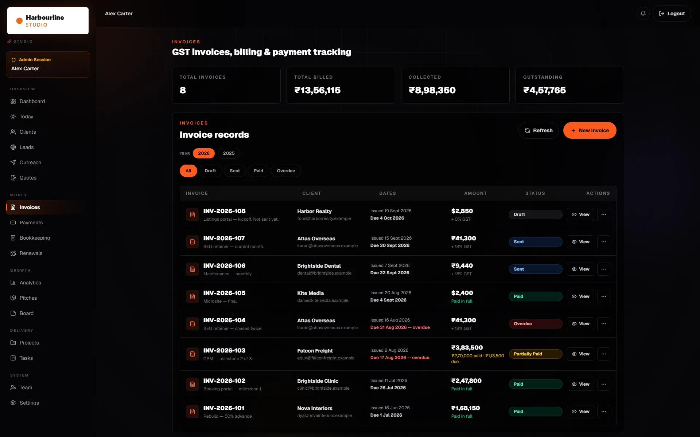
Task: Log out with the Logout button
Action: point(672,13)
